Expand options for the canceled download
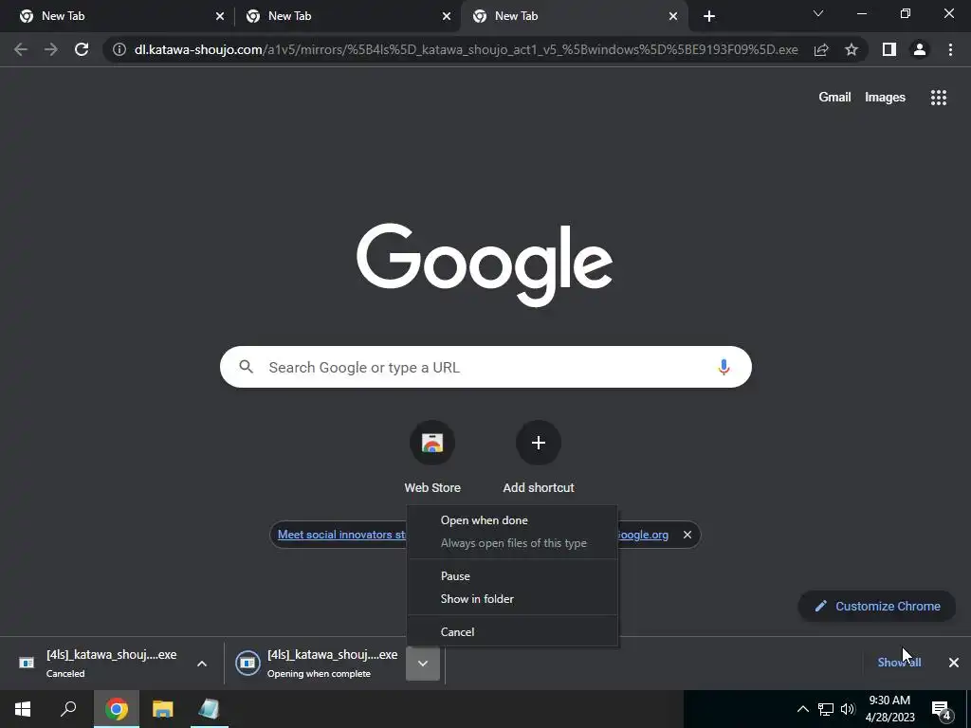This screenshot has width=971, height=728. click(x=202, y=664)
